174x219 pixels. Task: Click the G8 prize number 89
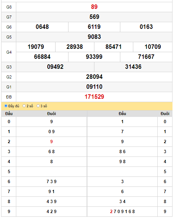[94, 7]
